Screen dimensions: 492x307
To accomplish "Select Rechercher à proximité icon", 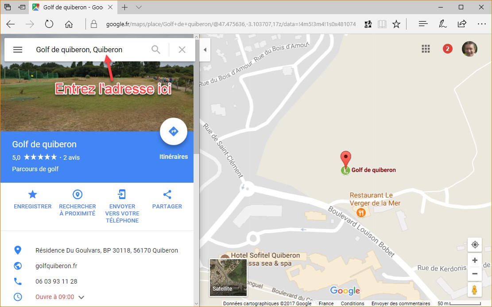I will pos(77,195).
